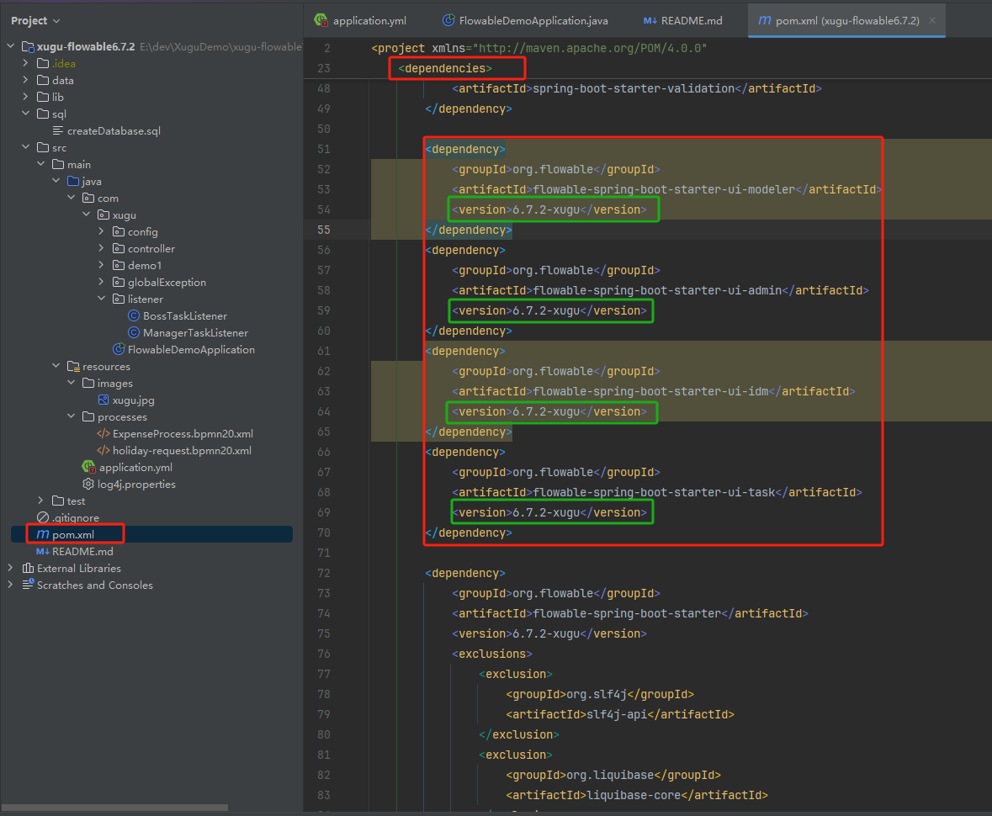
Task: Click line number 55 in gutter
Action: tap(324, 230)
